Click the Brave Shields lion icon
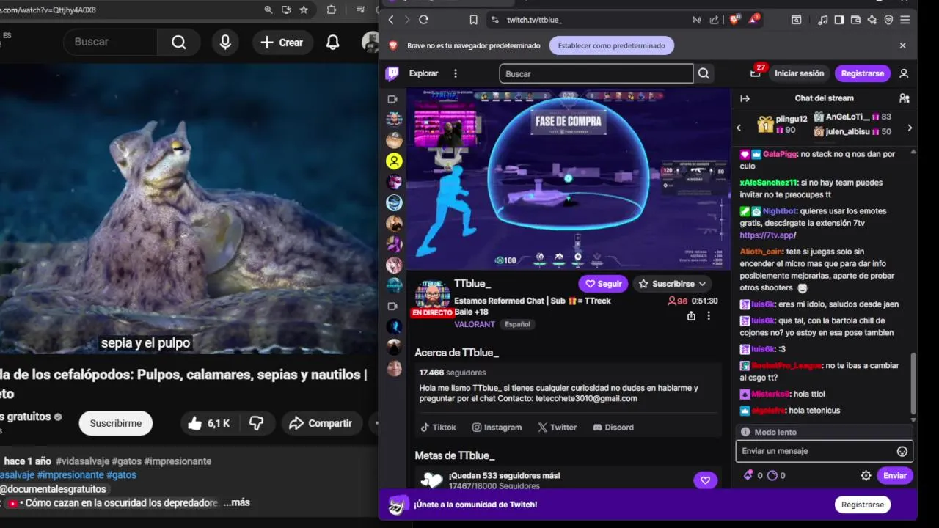 (x=734, y=20)
